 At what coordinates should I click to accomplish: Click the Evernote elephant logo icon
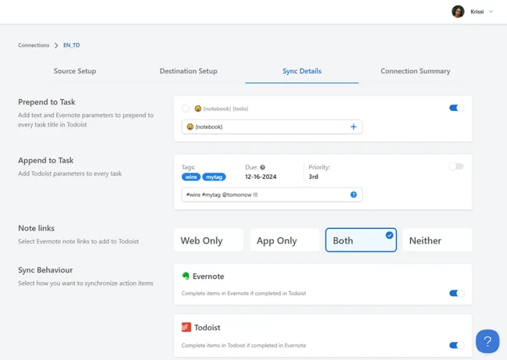[x=186, y=276]
